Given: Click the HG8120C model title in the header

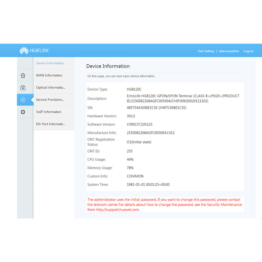Looking at the screenshot, I should click(39, 51).
